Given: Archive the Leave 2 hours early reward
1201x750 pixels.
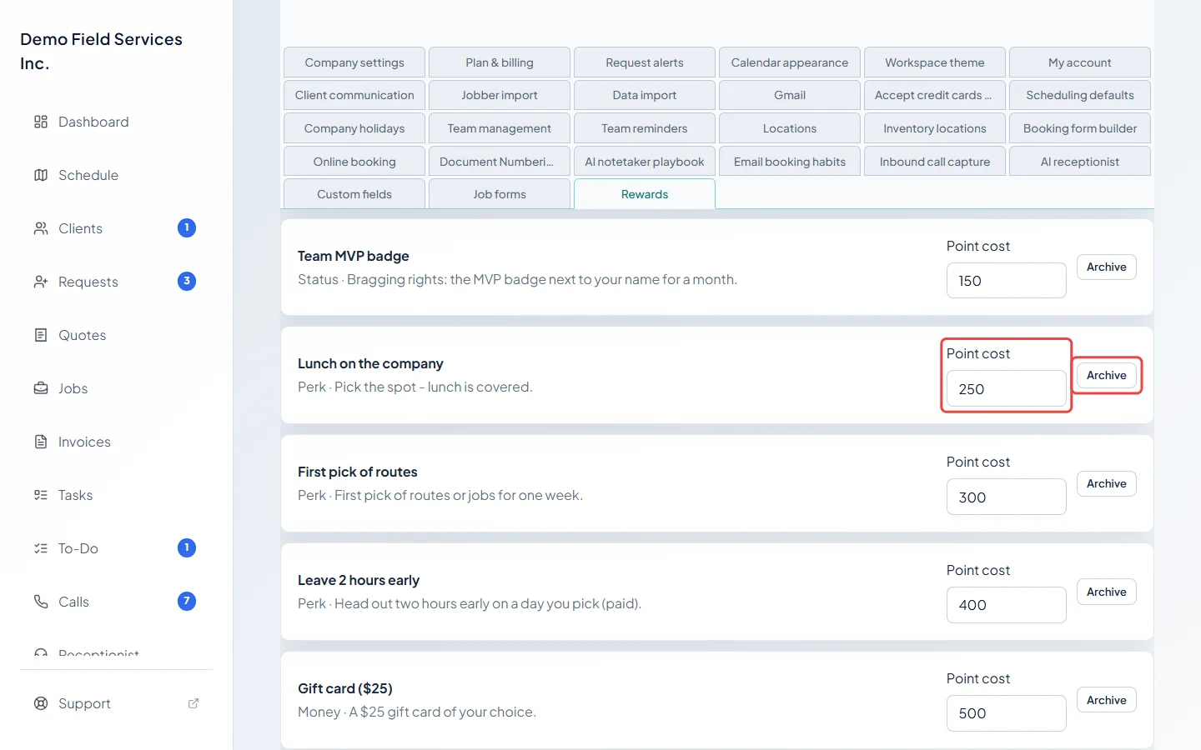Looking at the screenshot, I should (1107, 592).
